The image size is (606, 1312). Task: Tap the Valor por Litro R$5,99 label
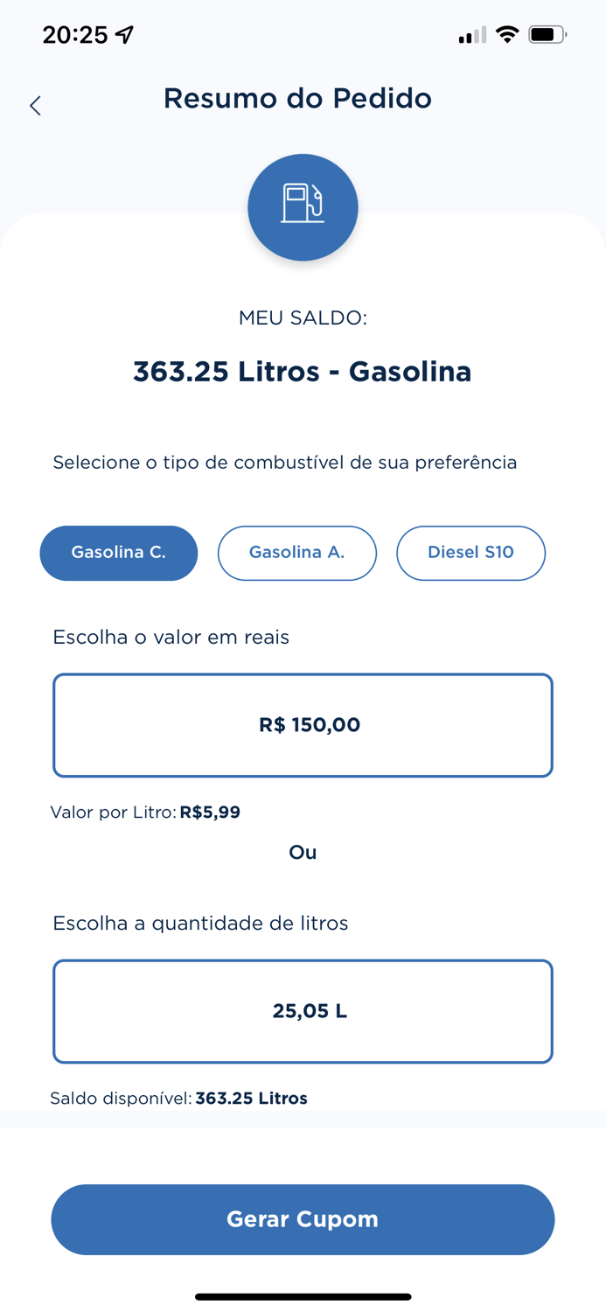(145, 812)
